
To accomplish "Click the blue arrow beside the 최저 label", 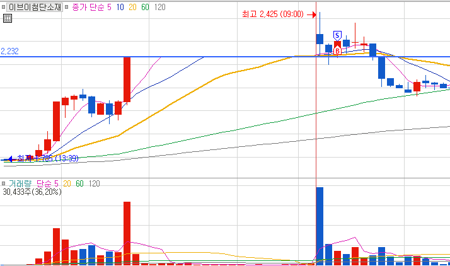I will pyautogui.click(x=10, y=159).
